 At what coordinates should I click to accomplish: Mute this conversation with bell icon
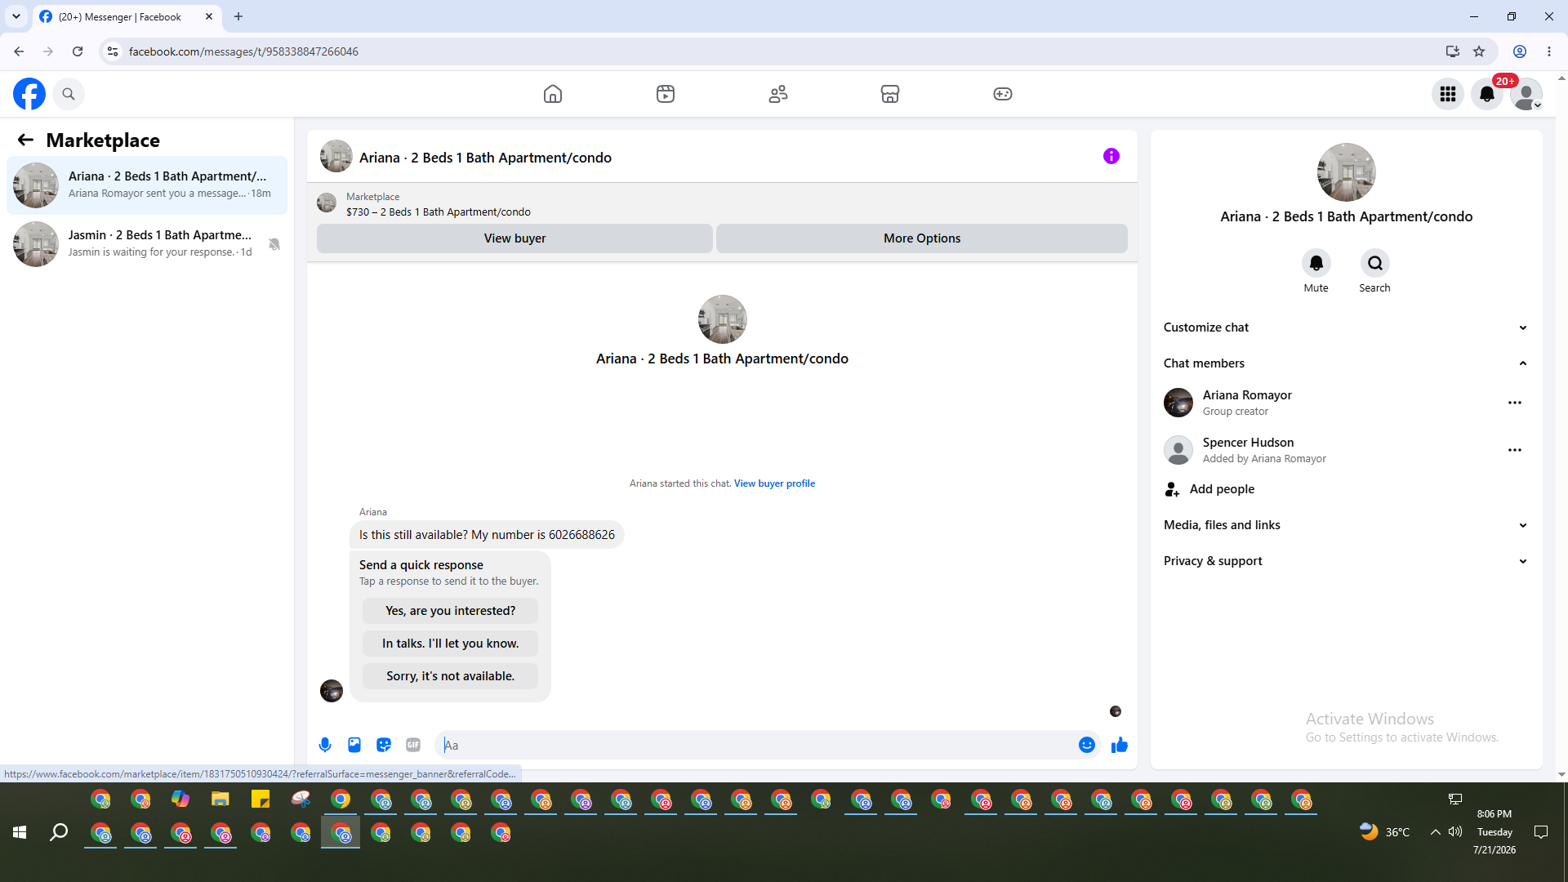pos(1316,263)
